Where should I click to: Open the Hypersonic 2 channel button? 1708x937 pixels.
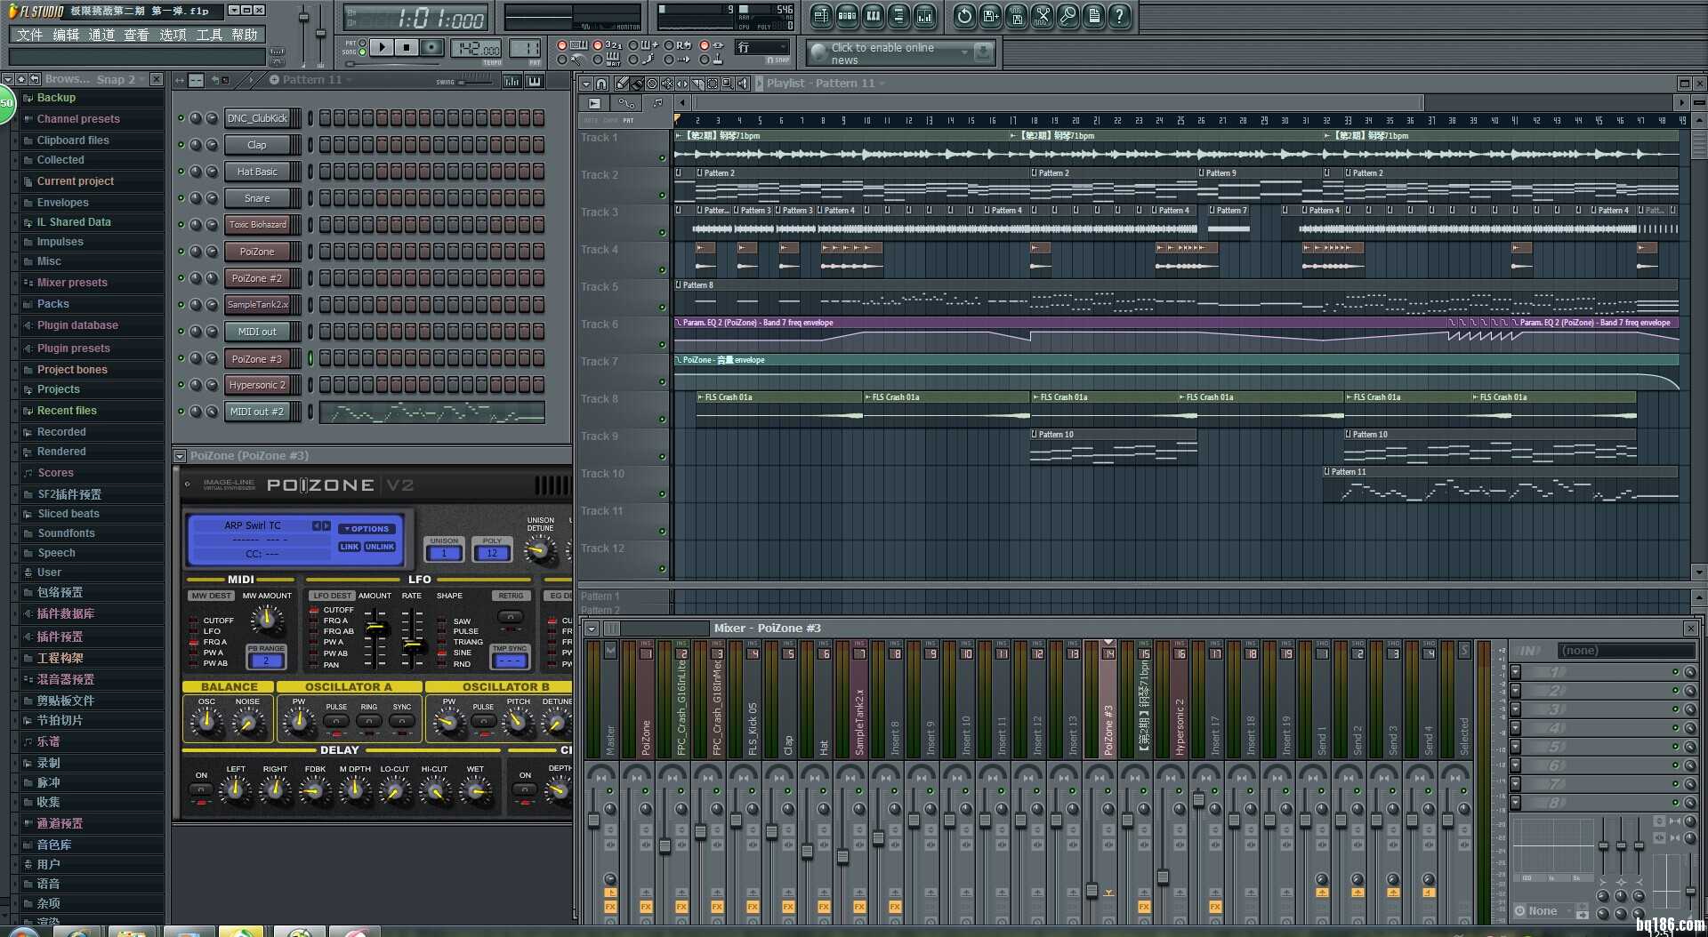pos(257,385)
